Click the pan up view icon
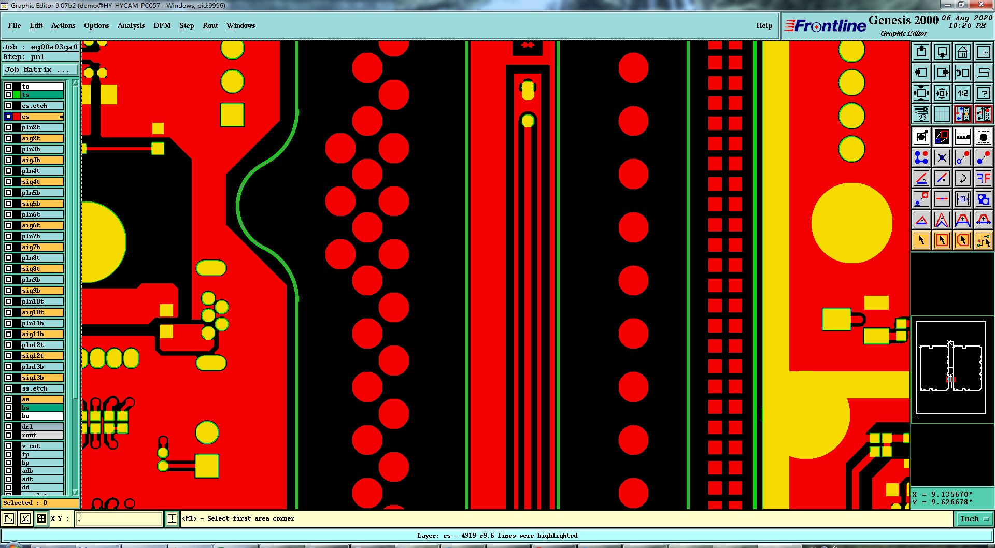 click(921, 52)
